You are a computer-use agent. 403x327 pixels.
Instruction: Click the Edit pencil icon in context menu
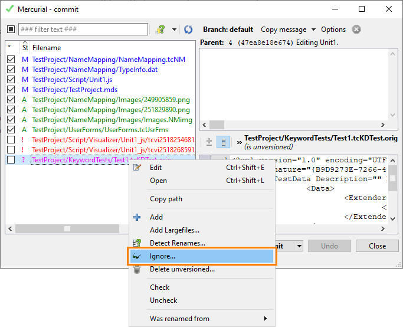(137, 168)
